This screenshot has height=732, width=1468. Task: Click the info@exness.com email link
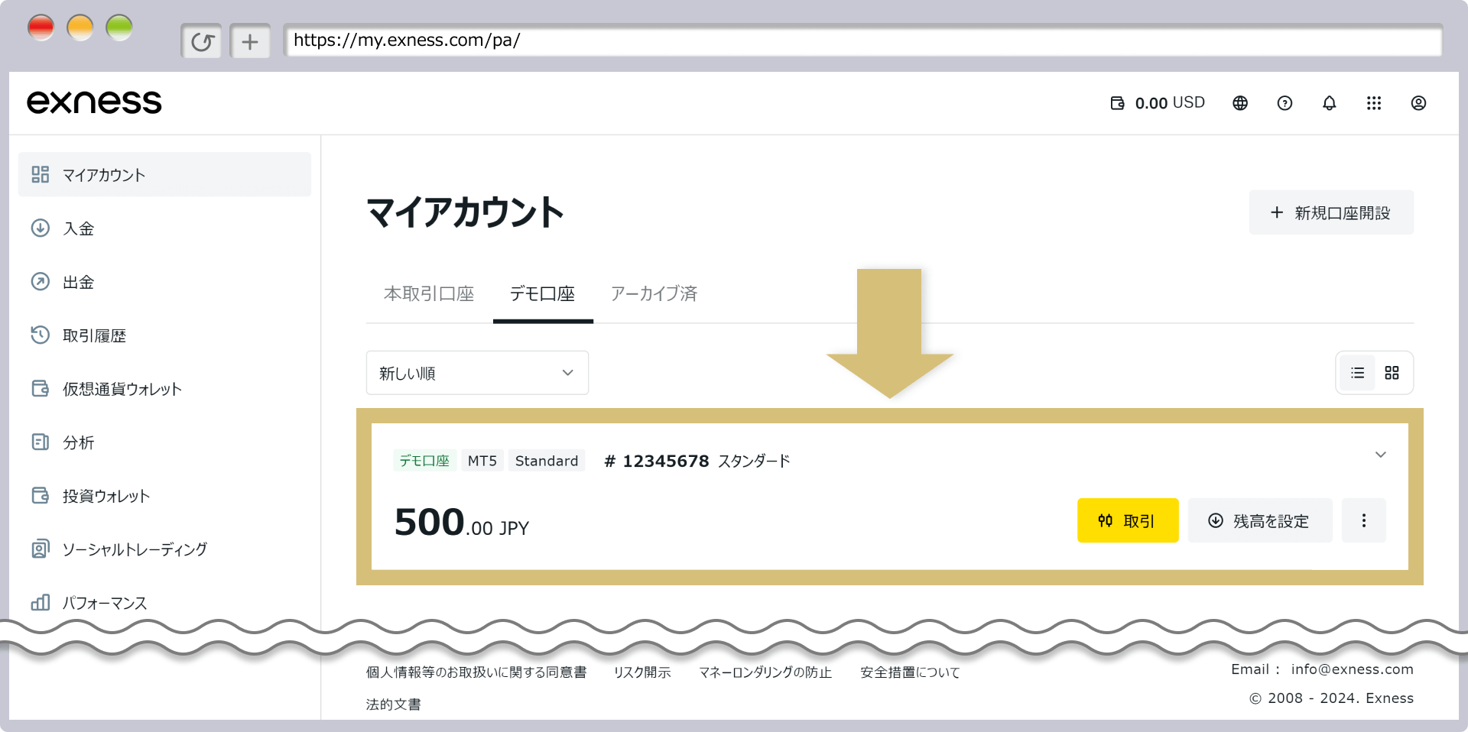coord(1352,669)
